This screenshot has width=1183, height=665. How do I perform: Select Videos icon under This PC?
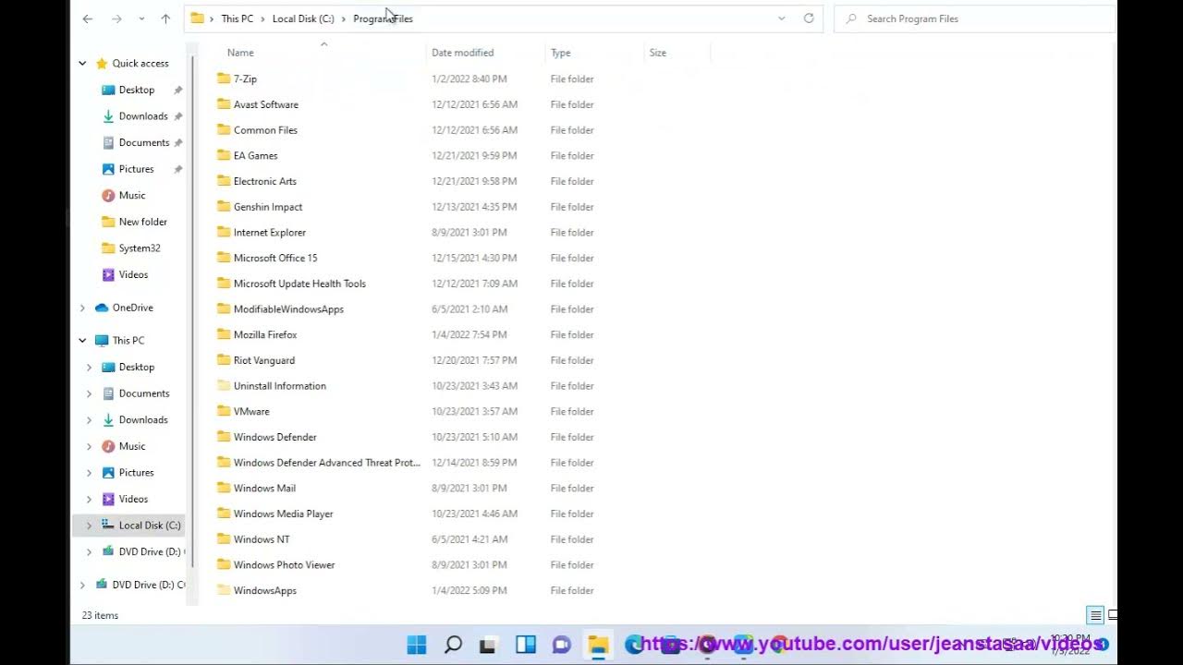108,499
